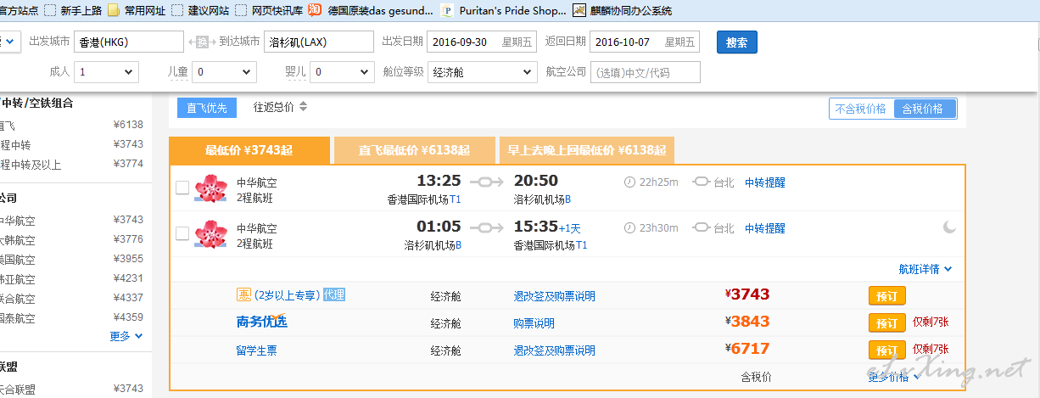Click the sidebar airline row priced ¥4337
Viewport: 1040px width, 398px height.
[x=72, y=298]
